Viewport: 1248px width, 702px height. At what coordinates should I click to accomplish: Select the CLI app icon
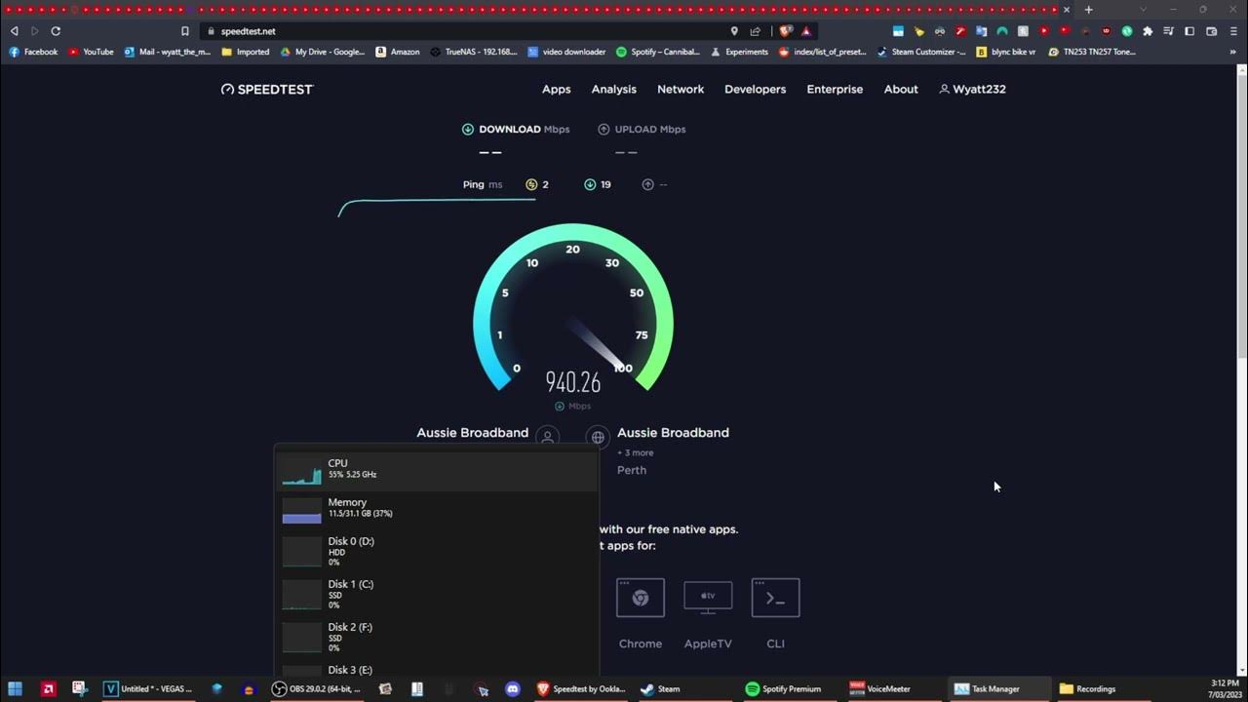(x=775, y=598)
